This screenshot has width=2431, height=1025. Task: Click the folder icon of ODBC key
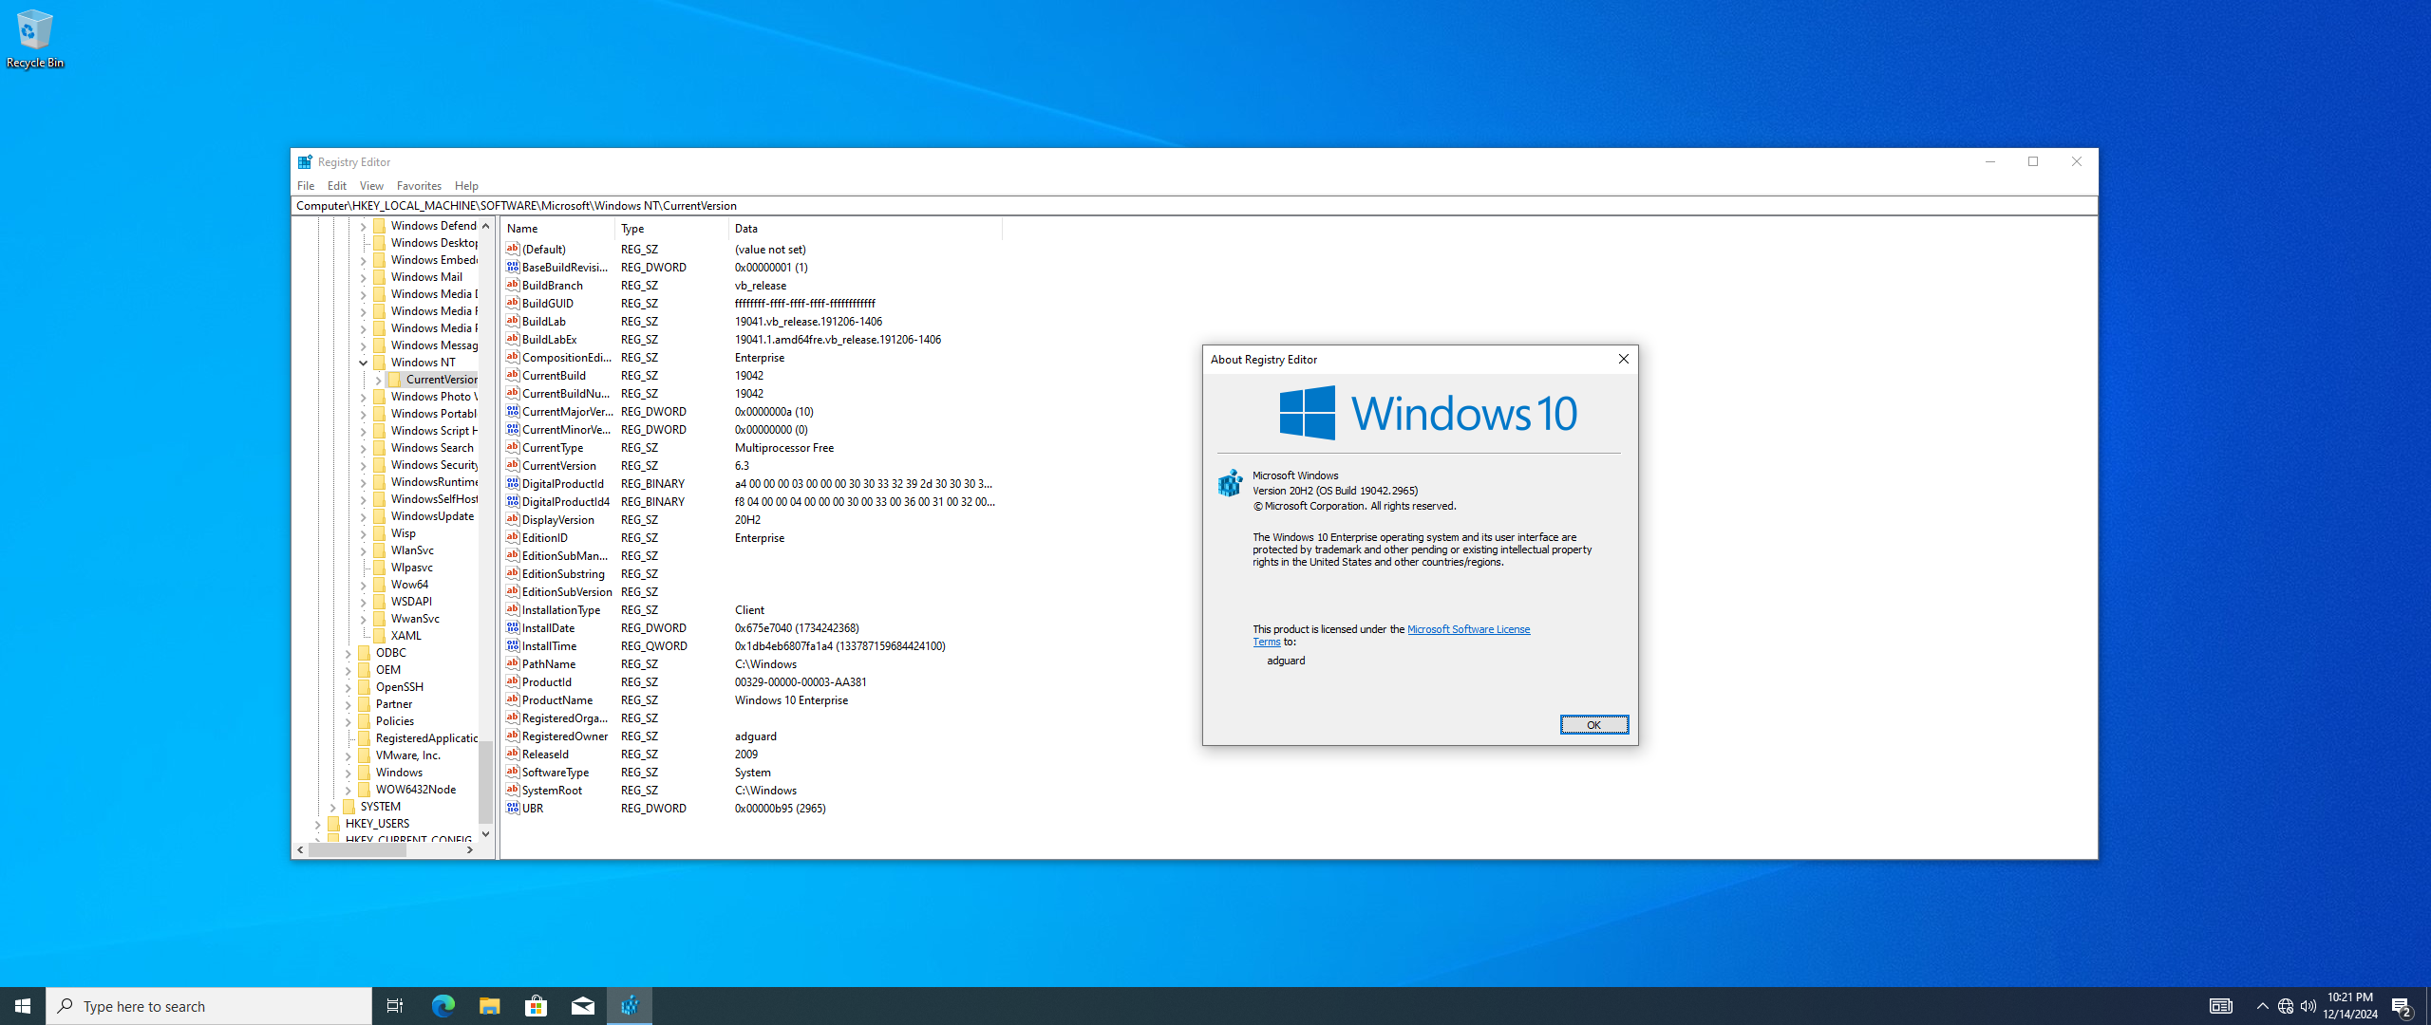(365, 652)
